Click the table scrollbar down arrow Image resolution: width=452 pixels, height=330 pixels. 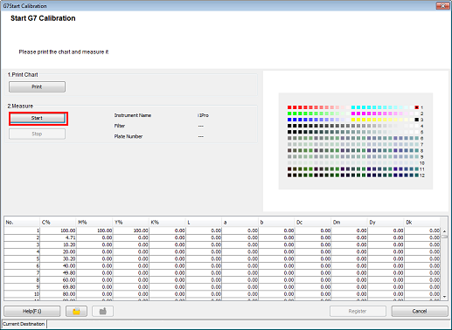(x=444, y=297)
